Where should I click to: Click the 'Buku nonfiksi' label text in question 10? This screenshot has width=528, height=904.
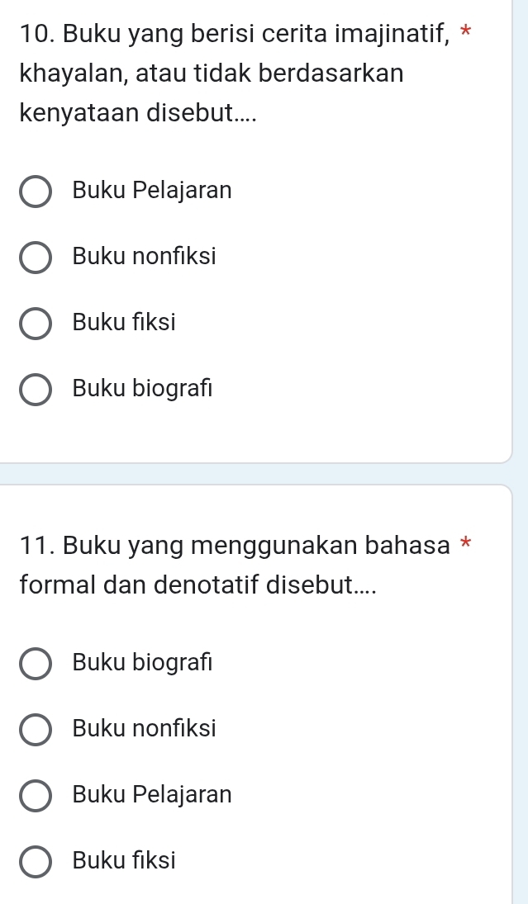tap(144, 257)
